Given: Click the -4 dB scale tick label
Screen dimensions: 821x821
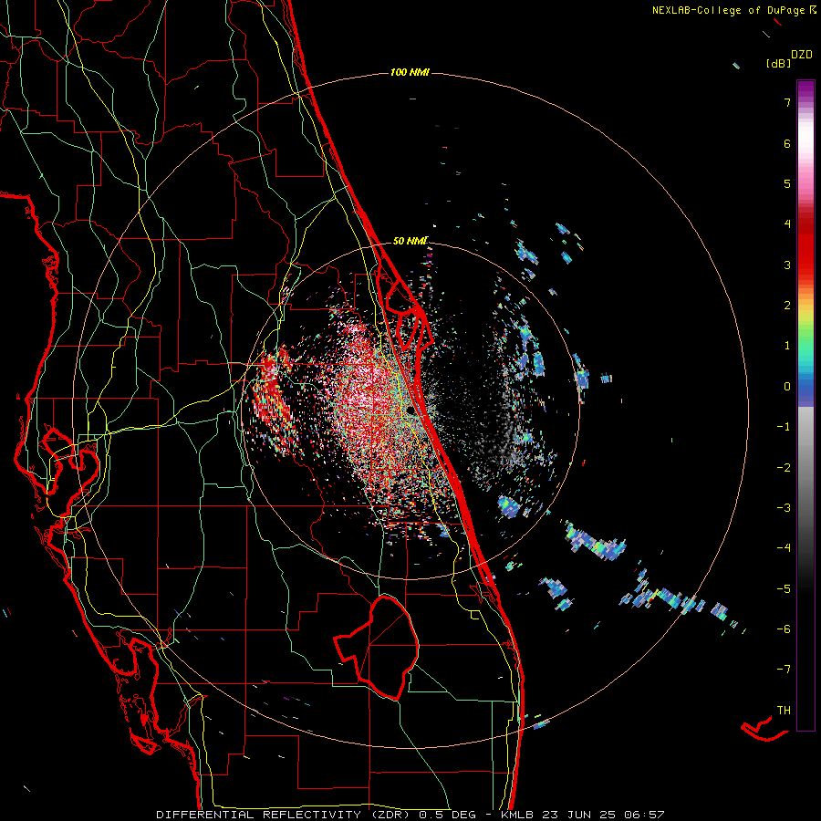Looking at the screenshot, I should 784,548.
